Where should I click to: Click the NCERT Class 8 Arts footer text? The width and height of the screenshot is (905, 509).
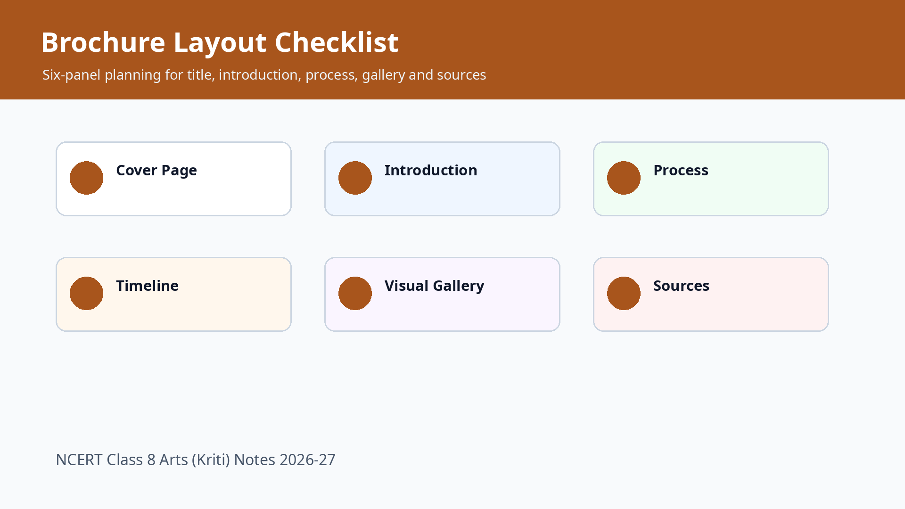(196, 460)
